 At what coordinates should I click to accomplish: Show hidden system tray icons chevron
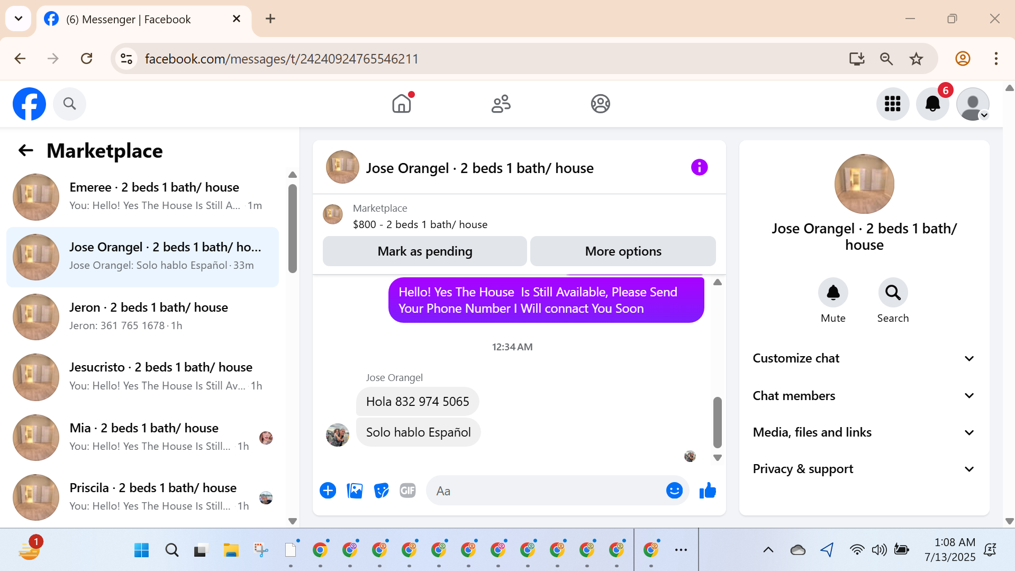click(x=768, y=550)
